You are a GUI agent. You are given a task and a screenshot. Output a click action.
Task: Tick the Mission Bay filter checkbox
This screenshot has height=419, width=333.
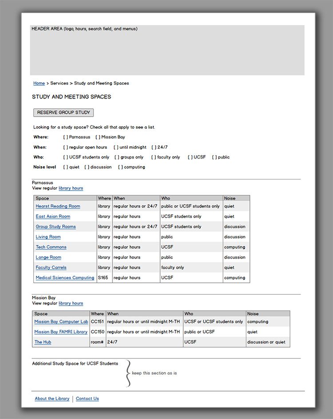(x=98, y=137)
